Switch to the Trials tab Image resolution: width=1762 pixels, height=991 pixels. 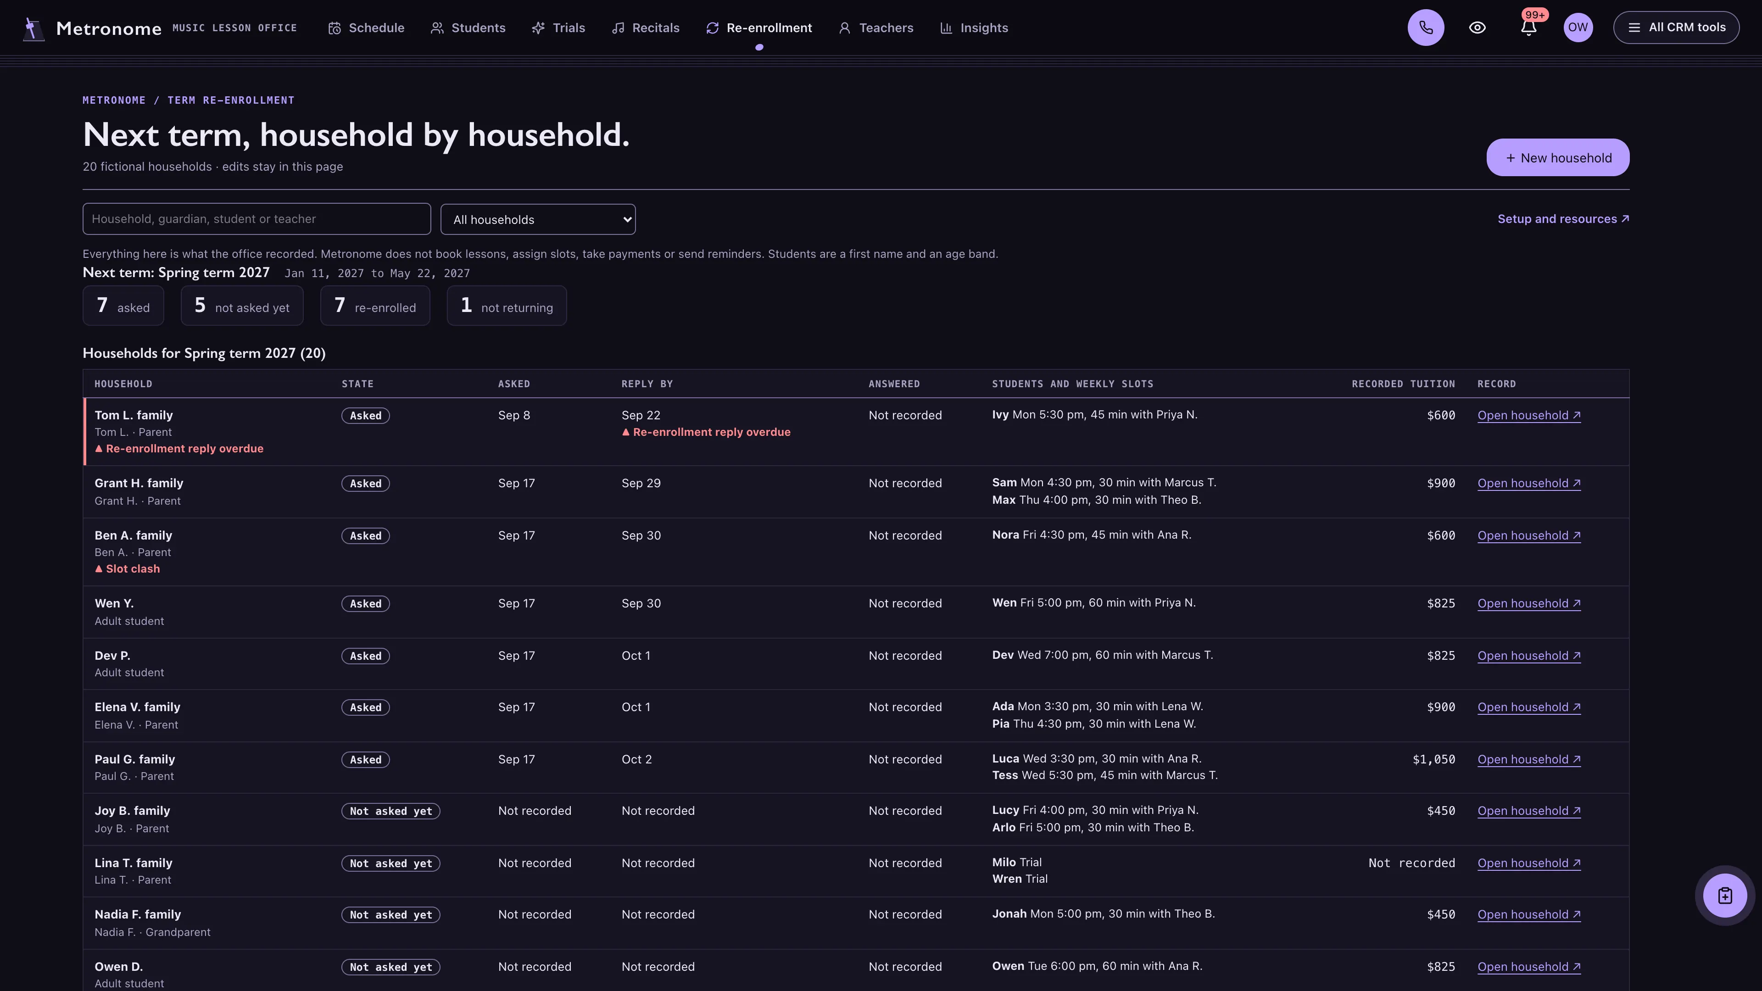point(558,28)
